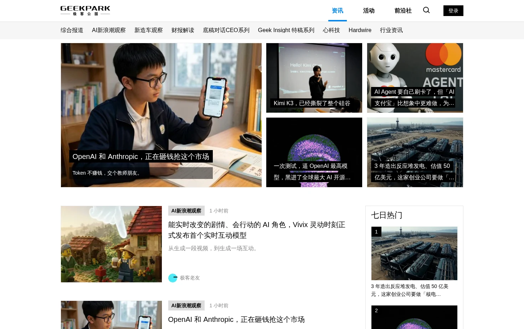Image resolution: width=524 pixels, height=329 pixels.
Task: Click the 登录 login button
Action: (453, 11)
